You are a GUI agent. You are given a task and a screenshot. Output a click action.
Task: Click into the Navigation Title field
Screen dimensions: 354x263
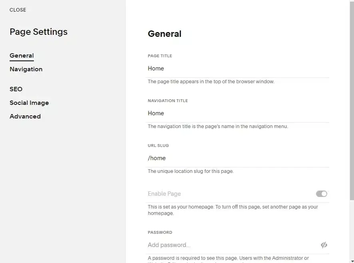point(237,113)
